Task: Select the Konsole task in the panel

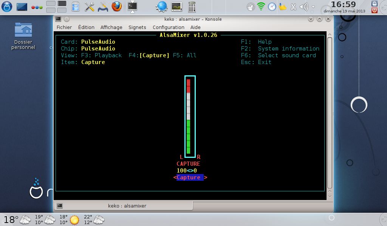Action: 133,7
